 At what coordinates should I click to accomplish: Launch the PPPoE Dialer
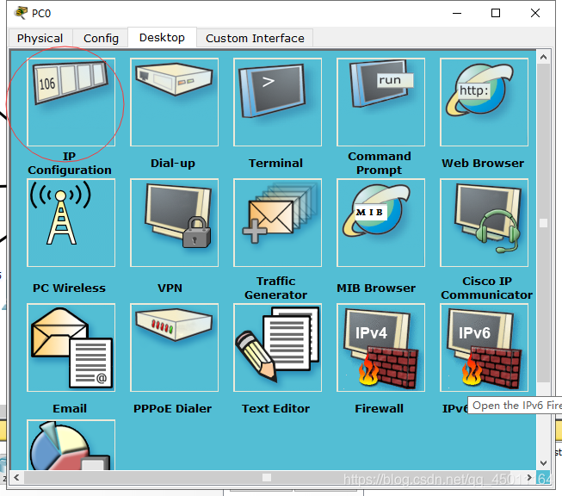(174, 348)
